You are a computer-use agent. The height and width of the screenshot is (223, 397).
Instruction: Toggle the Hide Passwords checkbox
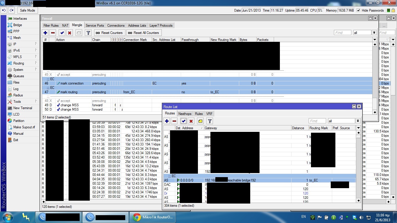[358, 10]
